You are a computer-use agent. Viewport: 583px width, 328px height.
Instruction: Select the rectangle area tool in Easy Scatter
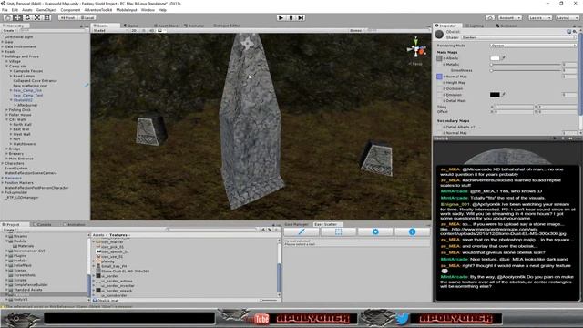click(x=338, y=231)
